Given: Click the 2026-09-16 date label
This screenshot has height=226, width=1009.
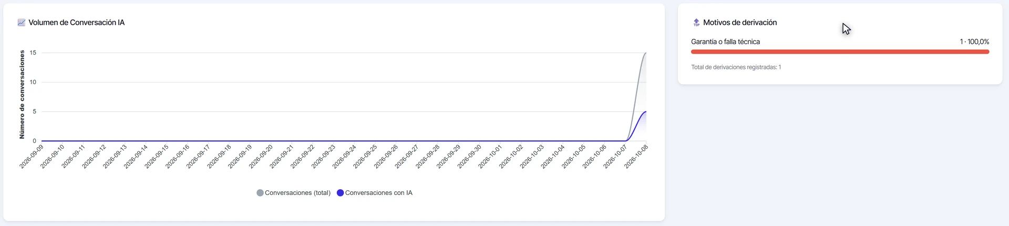Looking at the screenshot, I should click(178, 157).
